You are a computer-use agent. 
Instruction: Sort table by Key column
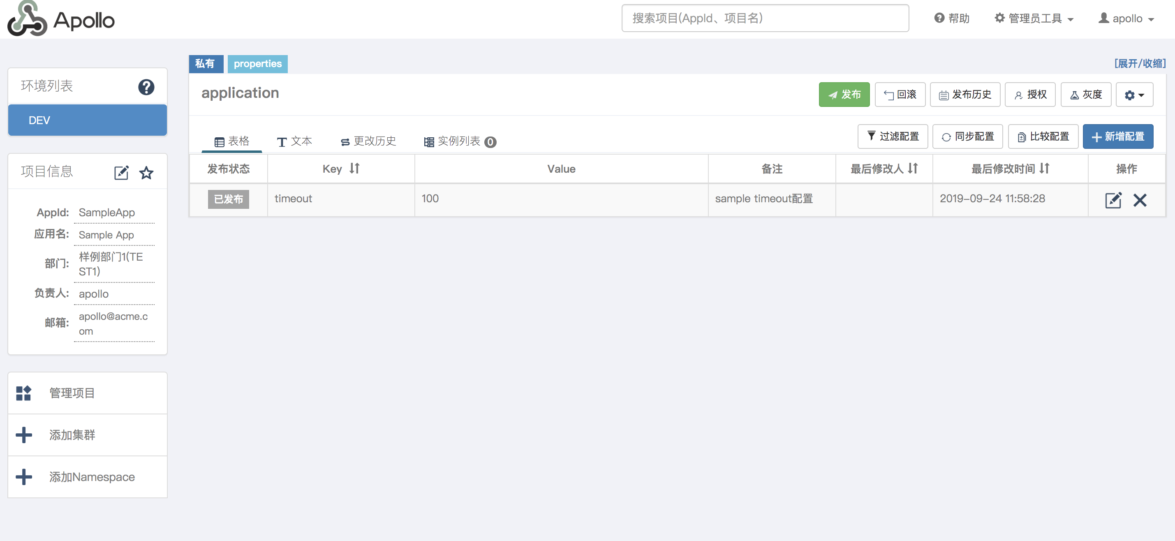tap(354, 169)
